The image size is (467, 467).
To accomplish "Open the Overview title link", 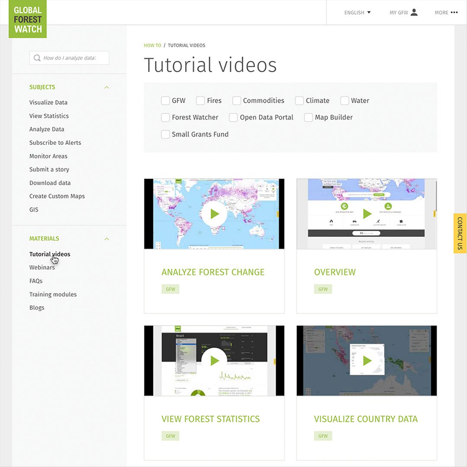I will (335, 272).
